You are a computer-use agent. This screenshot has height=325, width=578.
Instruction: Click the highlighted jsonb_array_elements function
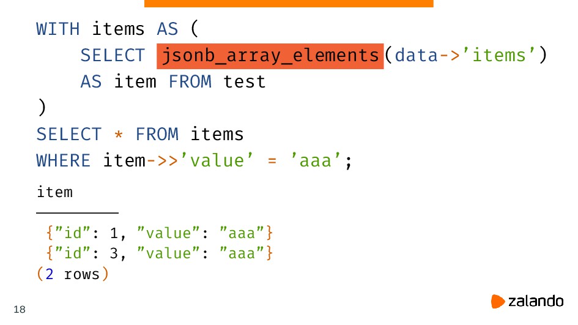pyautogui.click(x=270, y=56)
